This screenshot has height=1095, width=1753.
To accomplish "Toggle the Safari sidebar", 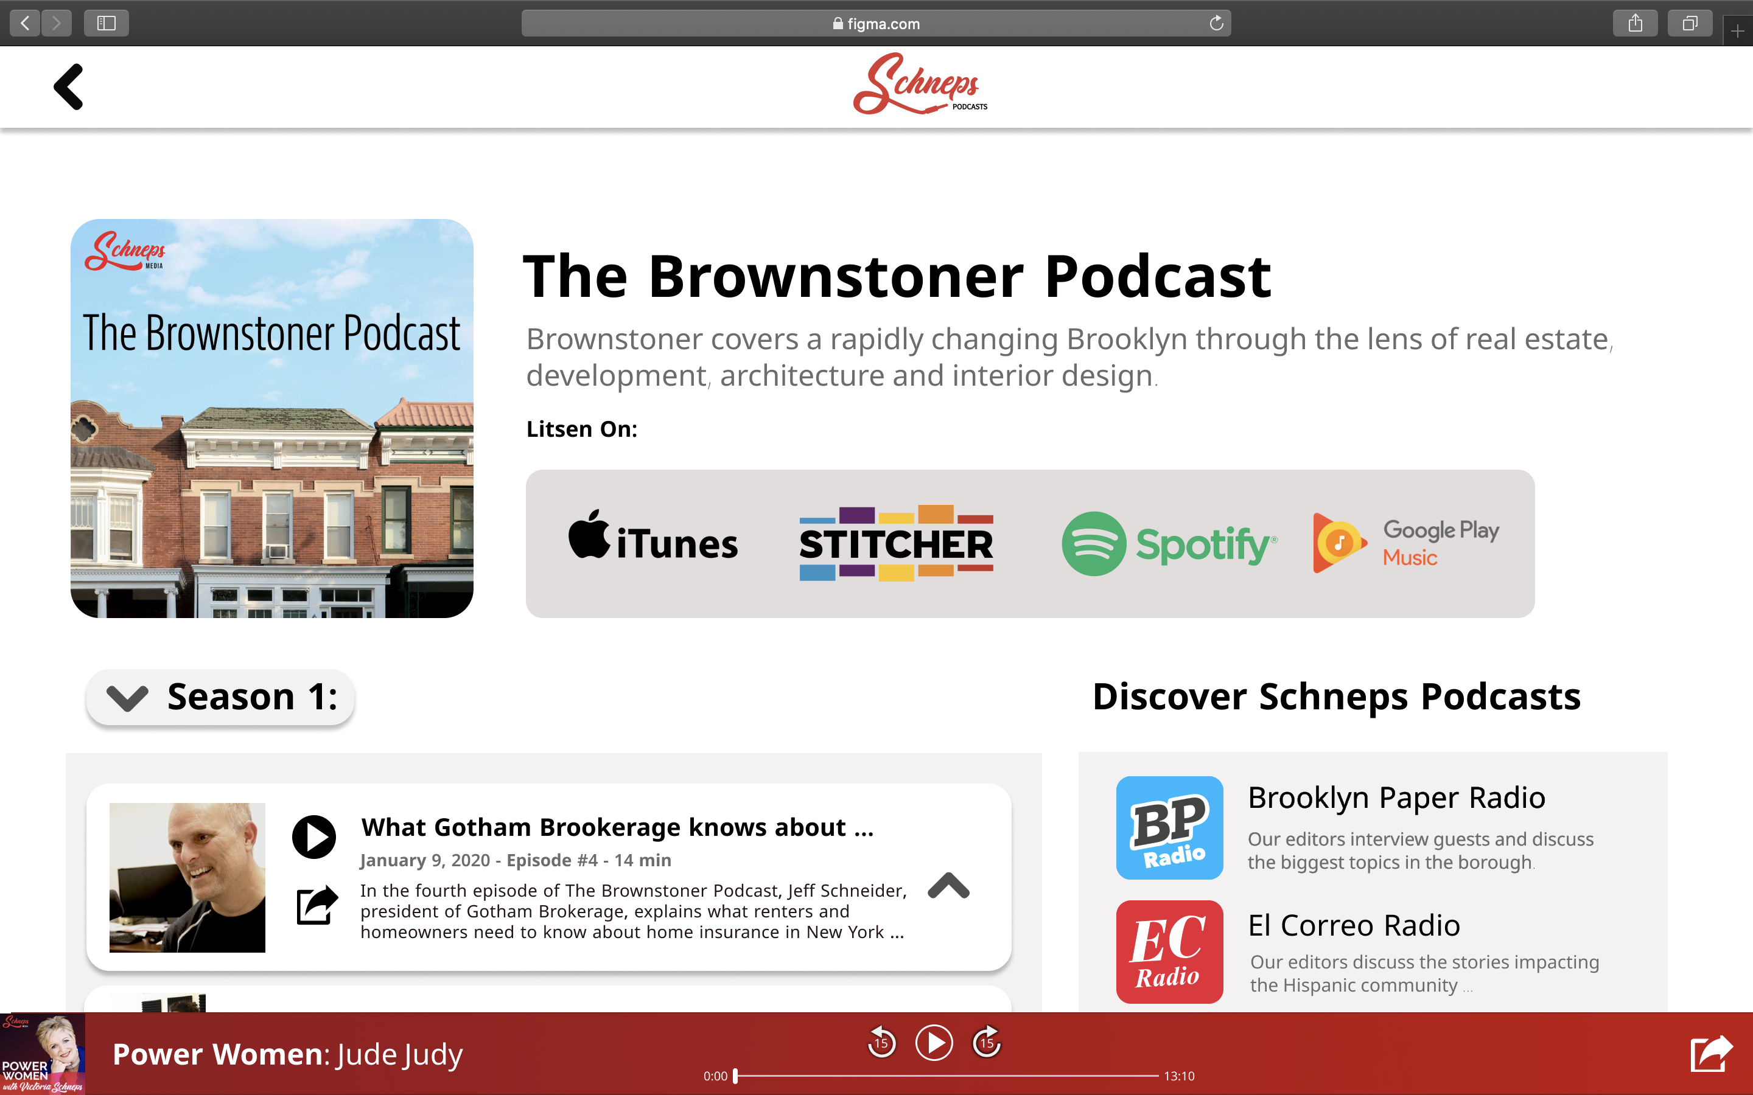I will pos(107,23).
